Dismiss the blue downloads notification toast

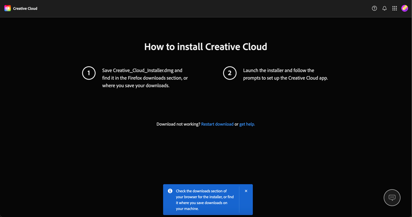[x=246, y=191]
